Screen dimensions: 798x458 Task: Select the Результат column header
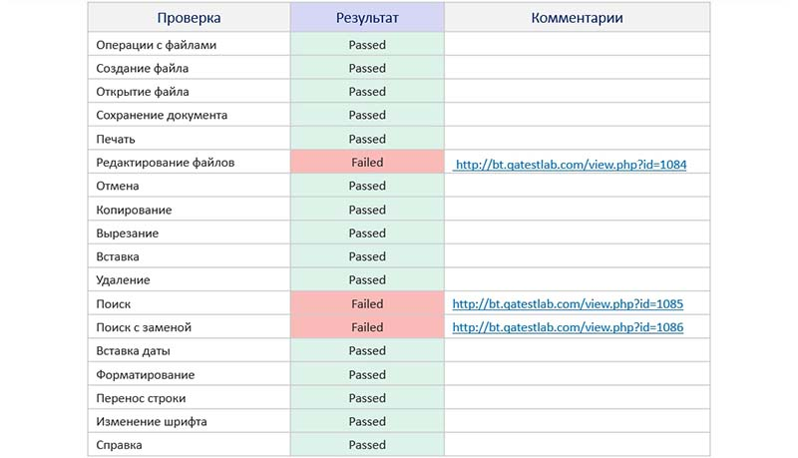[367, 18]
